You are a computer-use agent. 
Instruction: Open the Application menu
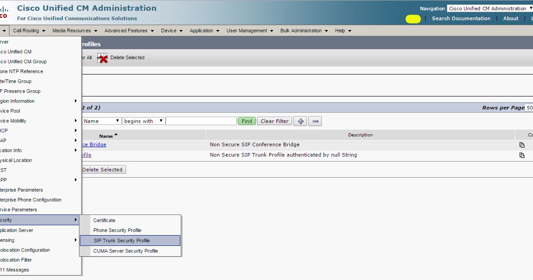(x=204, y=31)
